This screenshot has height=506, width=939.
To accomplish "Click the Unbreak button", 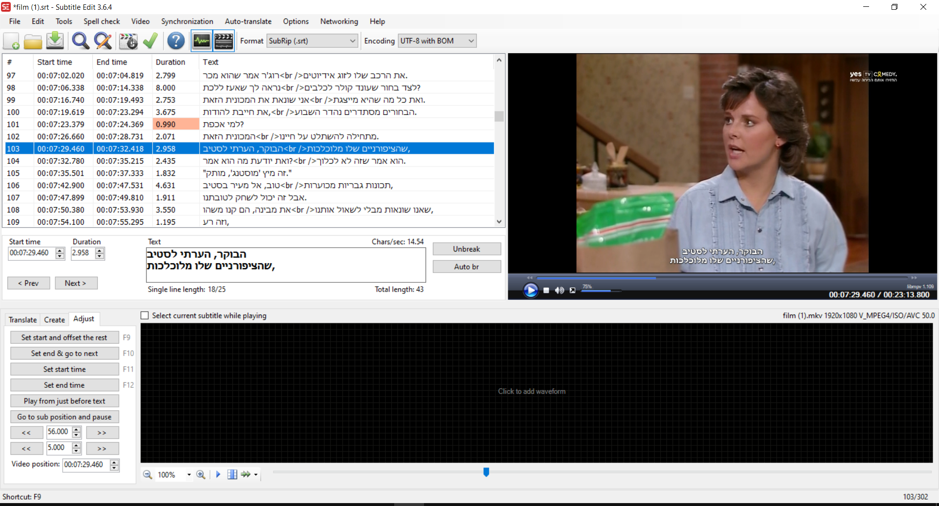I will [467, 249].
